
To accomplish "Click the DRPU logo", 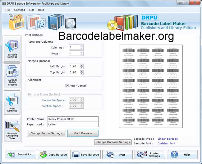I will point(149,17).
